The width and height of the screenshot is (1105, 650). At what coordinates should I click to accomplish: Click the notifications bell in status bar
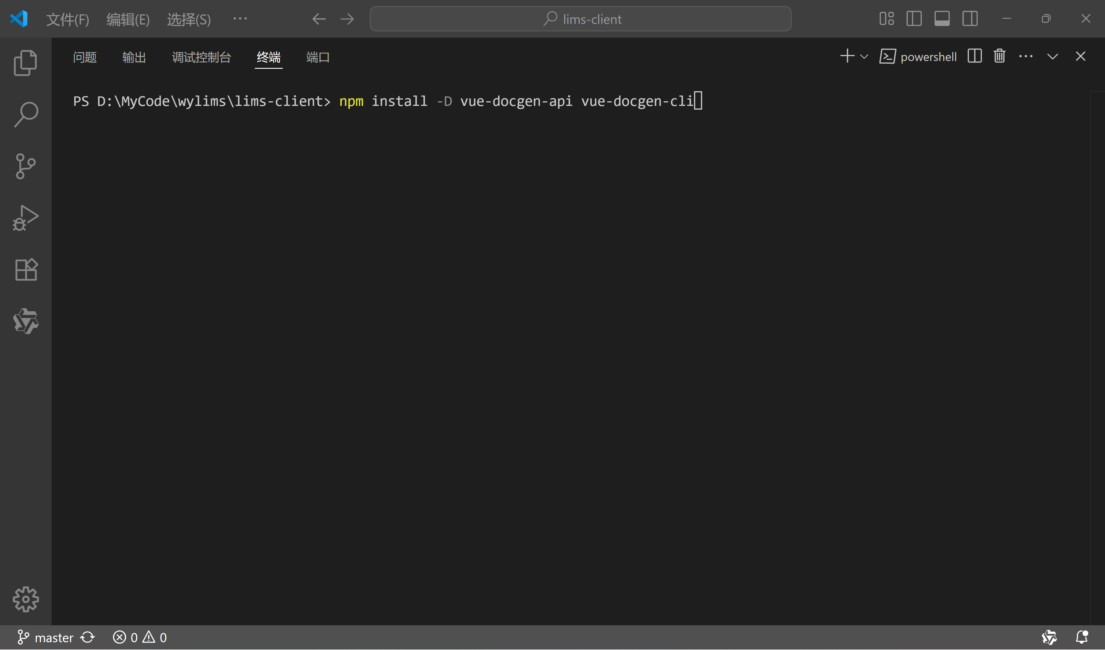click(1083, 637)
